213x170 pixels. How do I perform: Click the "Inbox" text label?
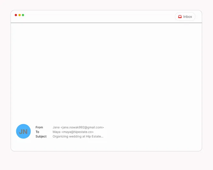point(187,17)
